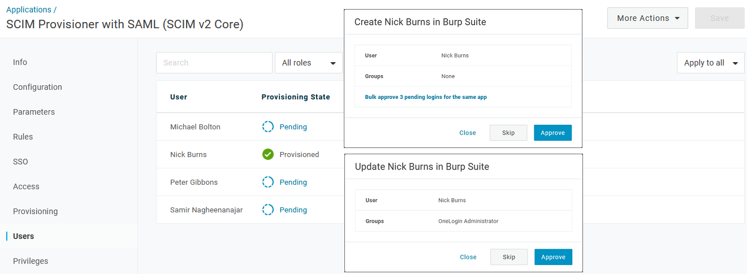Image resolution: width=747 pixels, height=274 pixels.
Task: Select the Parameters sidebar item
Action: [34, 112]
